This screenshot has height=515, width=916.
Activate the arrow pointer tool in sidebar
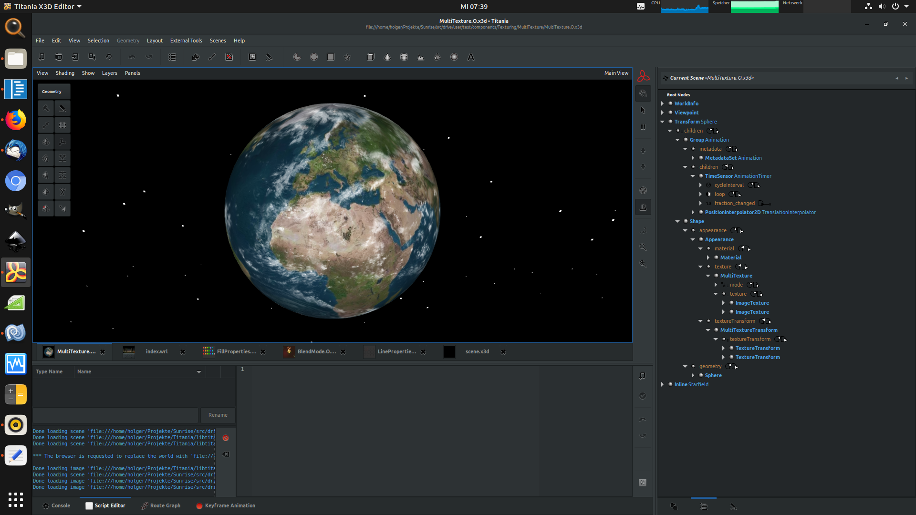pos(643,110)
